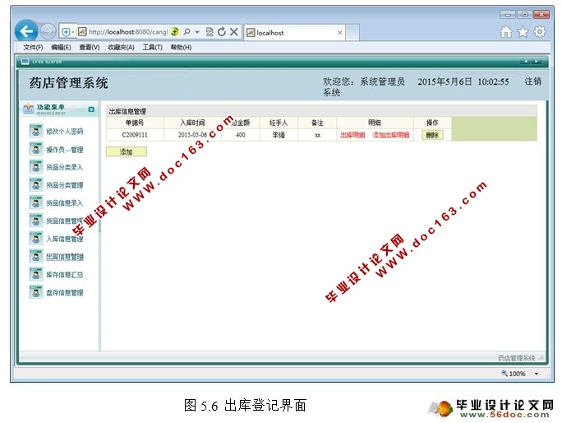Click the 货品分类录入 sidebar icon
Screen dimensions: 562x423
pos(36,167)
